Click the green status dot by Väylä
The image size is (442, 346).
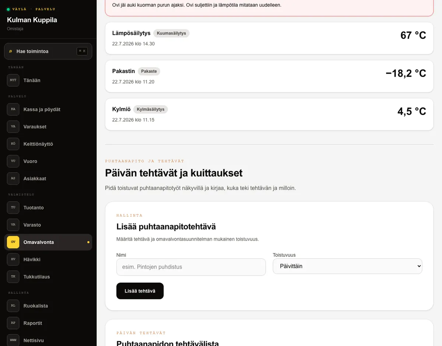[8, 9]
